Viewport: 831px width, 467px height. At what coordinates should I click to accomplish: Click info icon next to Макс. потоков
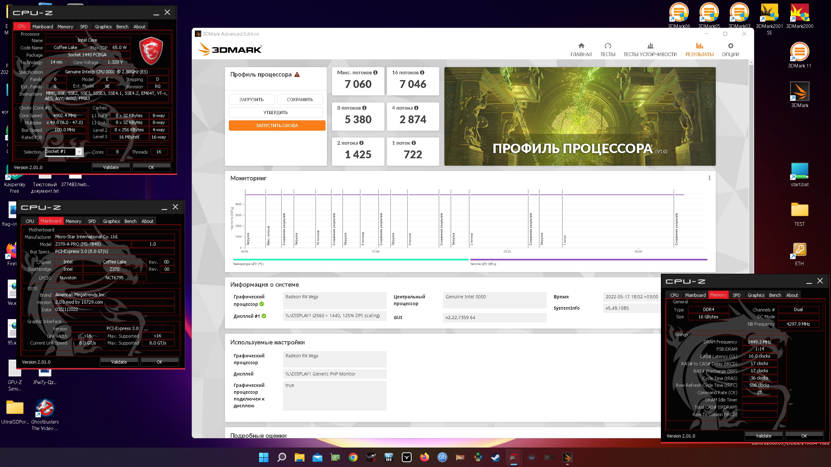[376, 73]
